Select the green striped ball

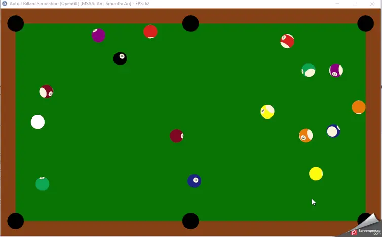[x=309, y=70]
